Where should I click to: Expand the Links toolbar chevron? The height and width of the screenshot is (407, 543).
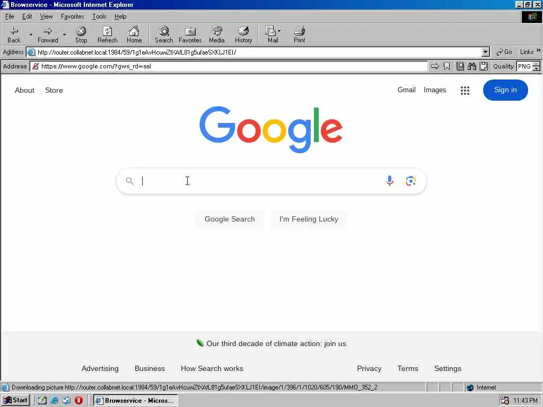click(539, 50)
